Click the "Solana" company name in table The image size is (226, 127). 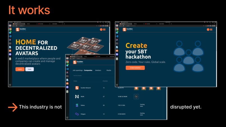tap(83, 105)
